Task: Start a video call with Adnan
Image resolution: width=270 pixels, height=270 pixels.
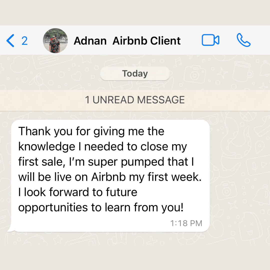Action: click(x=210, y=40)
